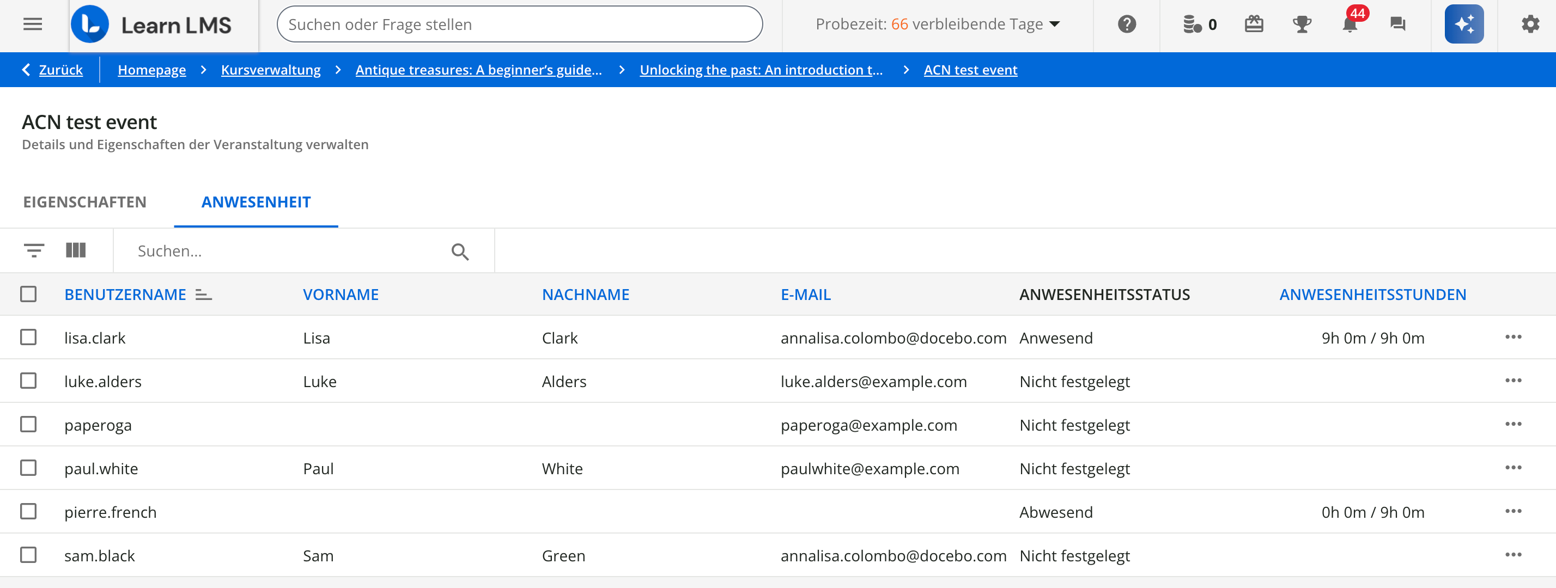Select the Anwesenheit tab
The image size is (1556, 588).
256,202
